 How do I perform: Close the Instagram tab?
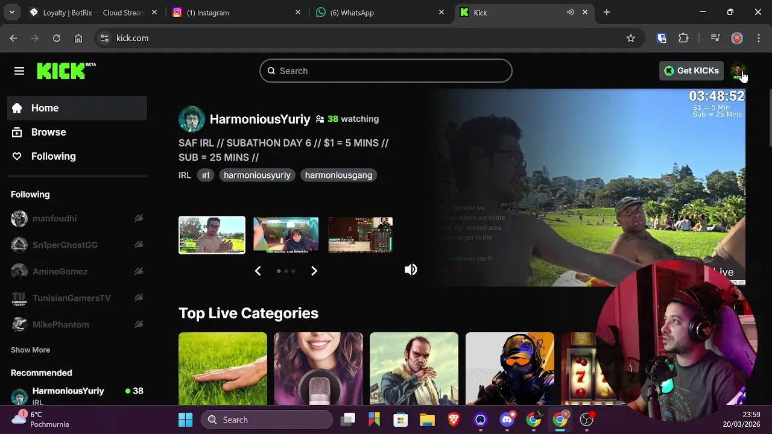click(x=298, y=12)
